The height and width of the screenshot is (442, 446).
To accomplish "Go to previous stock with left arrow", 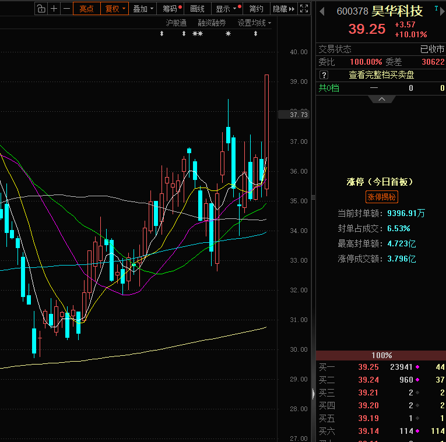I will coord(322,12).
